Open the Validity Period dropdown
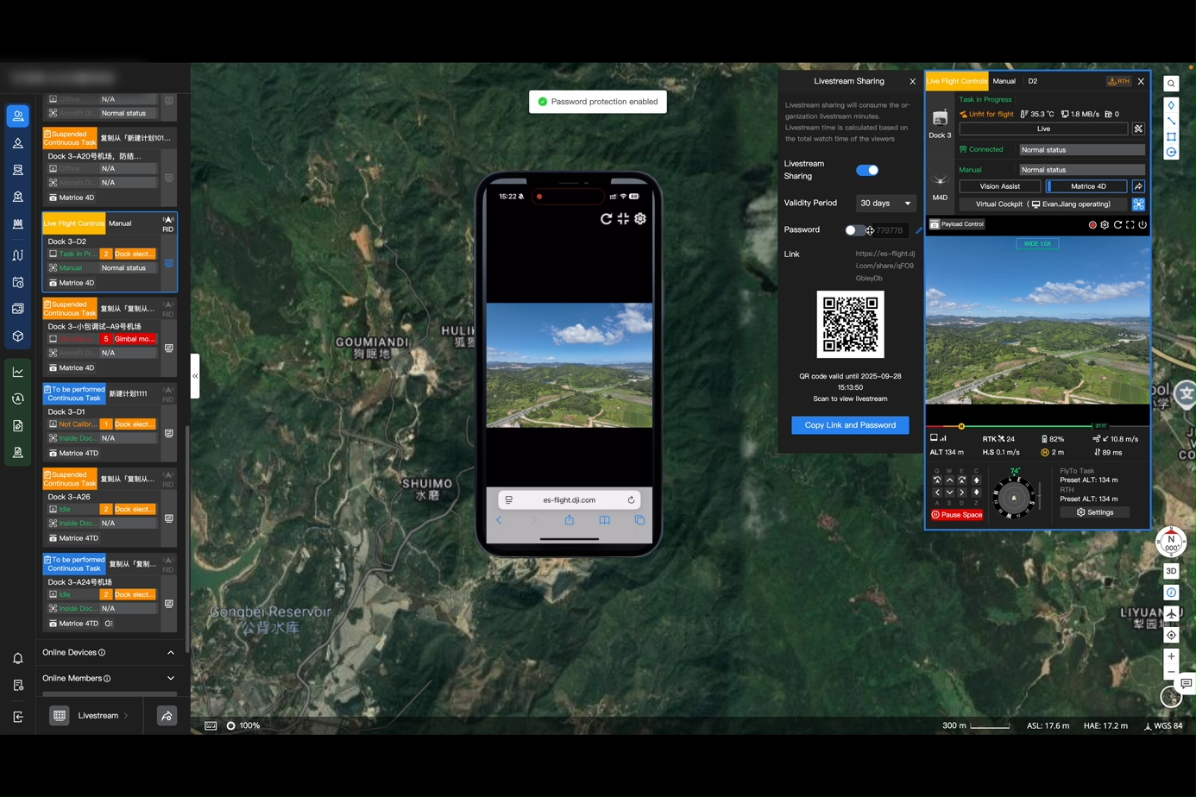The width and height of the screenshot is (1196, 797). point(885,204)
